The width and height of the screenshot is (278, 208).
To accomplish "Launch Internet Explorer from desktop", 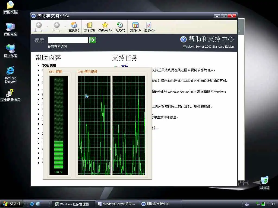I will click(x=10, y=75).
